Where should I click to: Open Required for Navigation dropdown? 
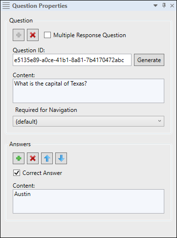point(88,121)
